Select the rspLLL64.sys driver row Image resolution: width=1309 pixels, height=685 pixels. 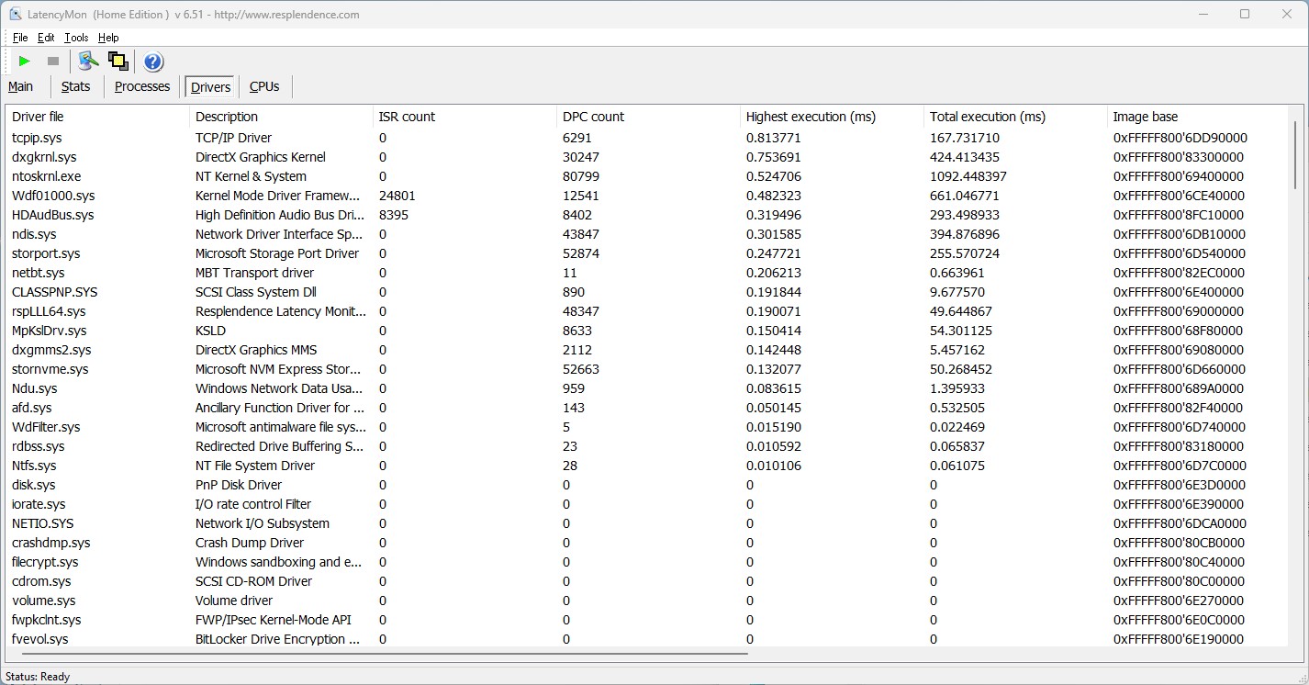(x=647, y=311)
